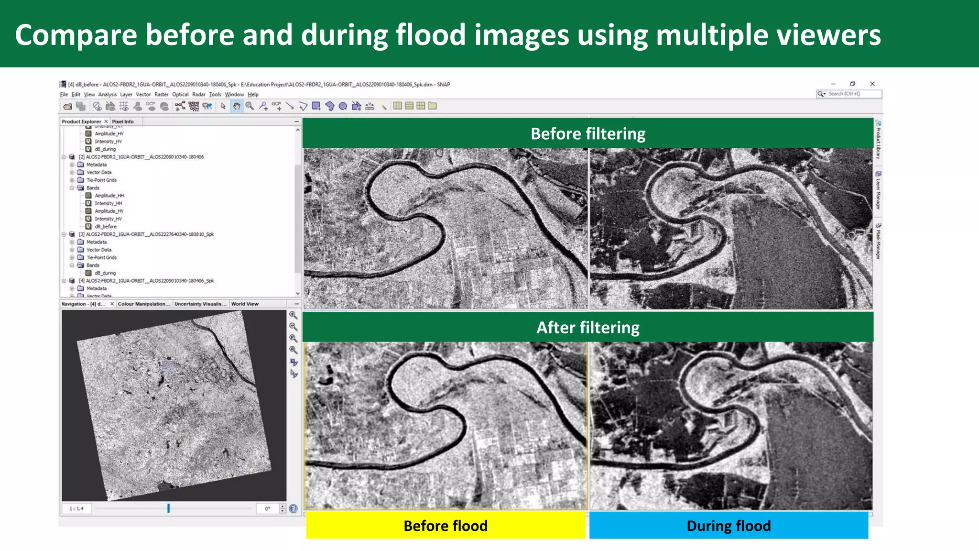Select the dB_before band
The height and width of the screenshot is (551, 979).
(x=105, y=226)
